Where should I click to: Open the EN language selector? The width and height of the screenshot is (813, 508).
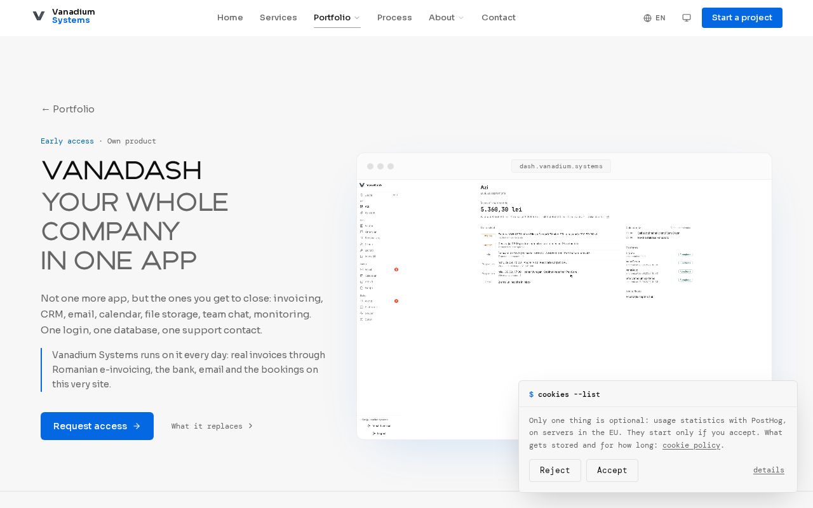(x=654, y=18)
